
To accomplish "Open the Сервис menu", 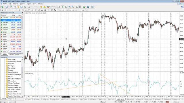I will click(x=29, y=4).
